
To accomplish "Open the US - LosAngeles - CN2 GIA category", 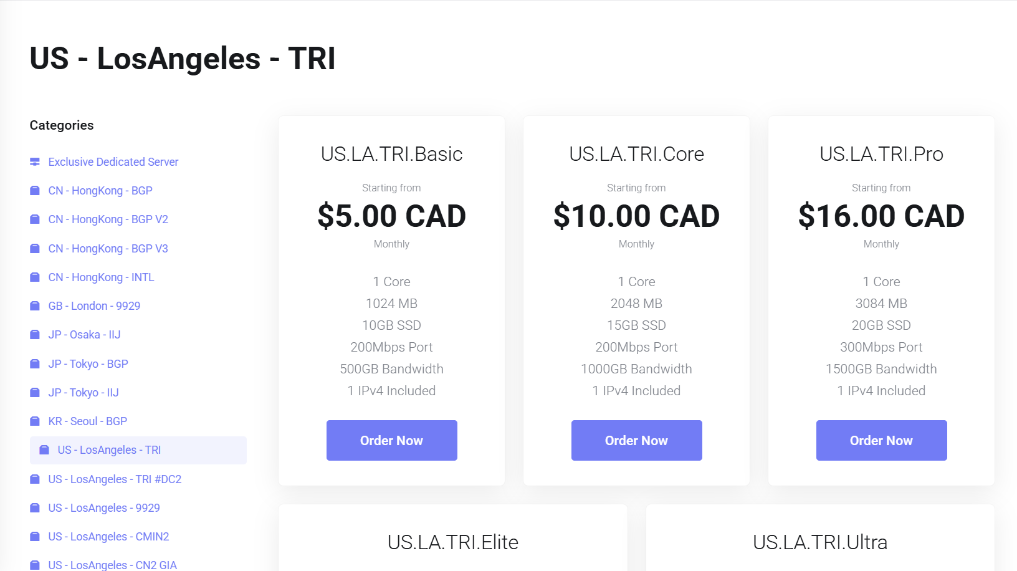I will pyautogui.click(x=113, y=565).
